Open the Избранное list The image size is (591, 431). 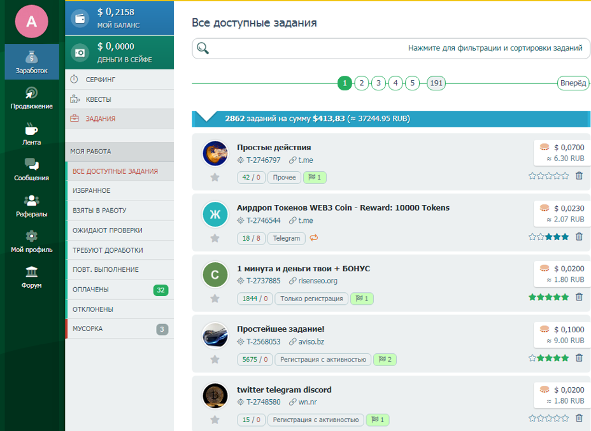[120, 190]
